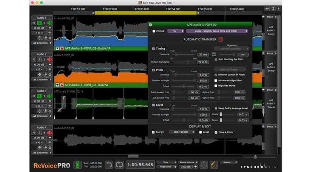Mute the Audio 1 track
Screen dimensions: 311x172
(x=34, y=23)
